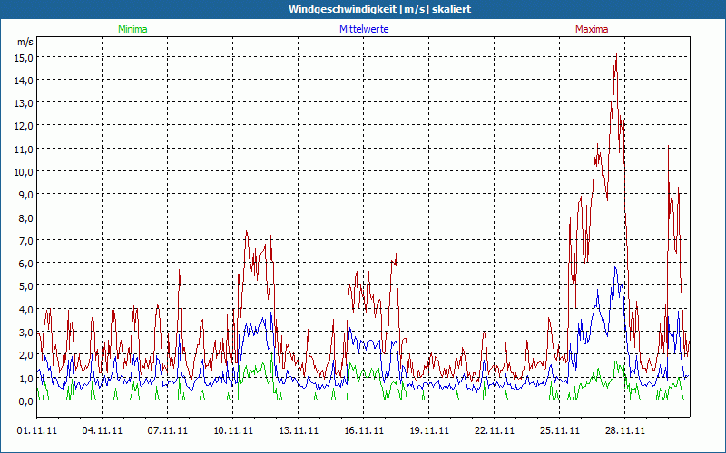Click the '6,0' y-axis value

click(25, 264)
